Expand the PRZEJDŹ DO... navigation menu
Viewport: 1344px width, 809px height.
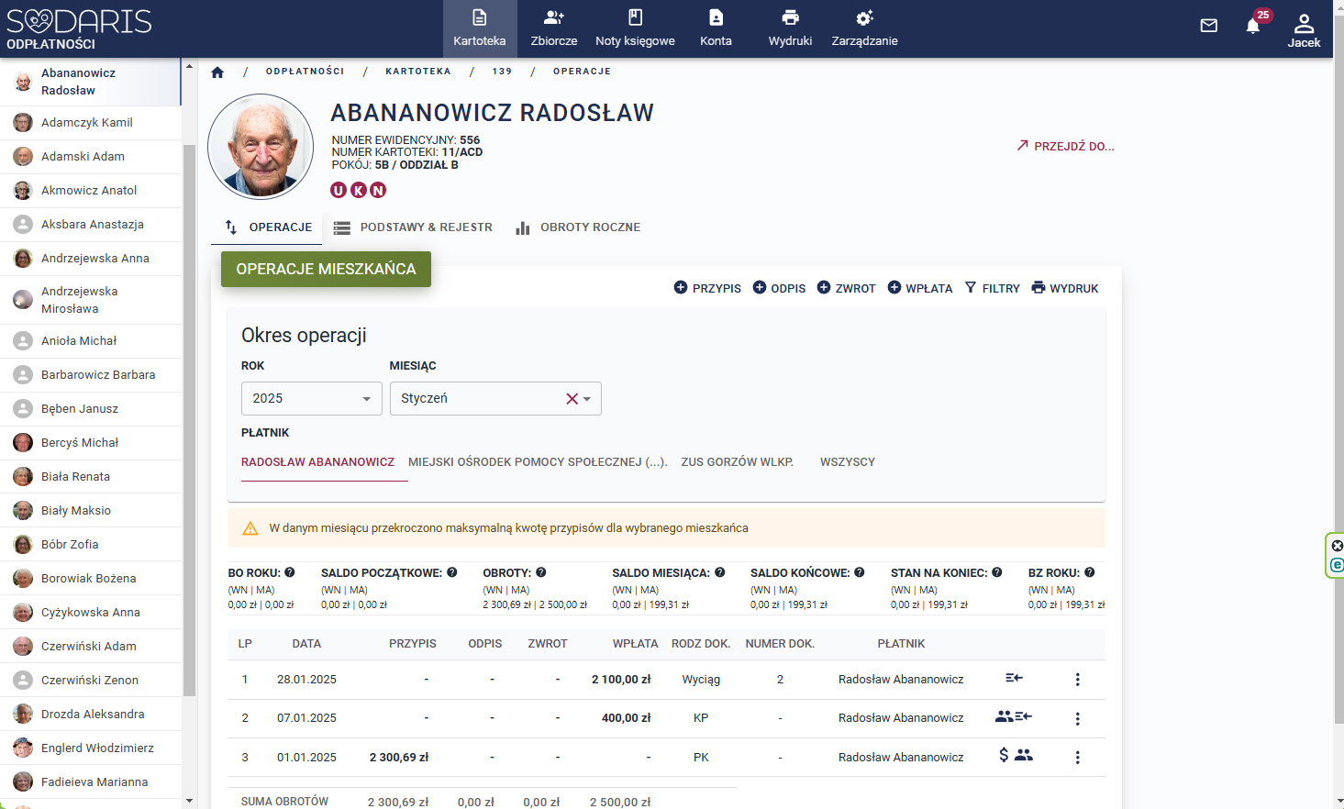point(1065,146)
